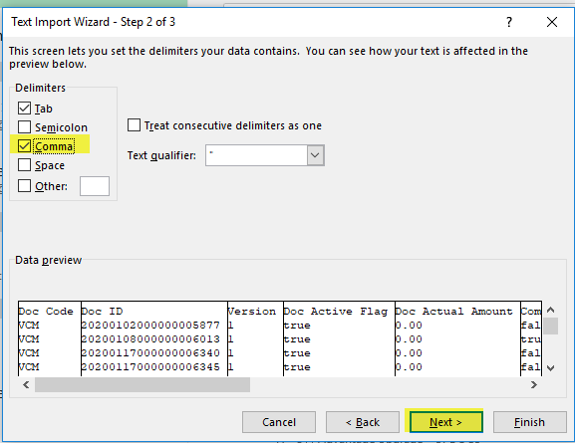This screenshot has height=443, width=575.
Task: Click Doc ID value 20200108000000006013
Action: [x=150, y=338]
